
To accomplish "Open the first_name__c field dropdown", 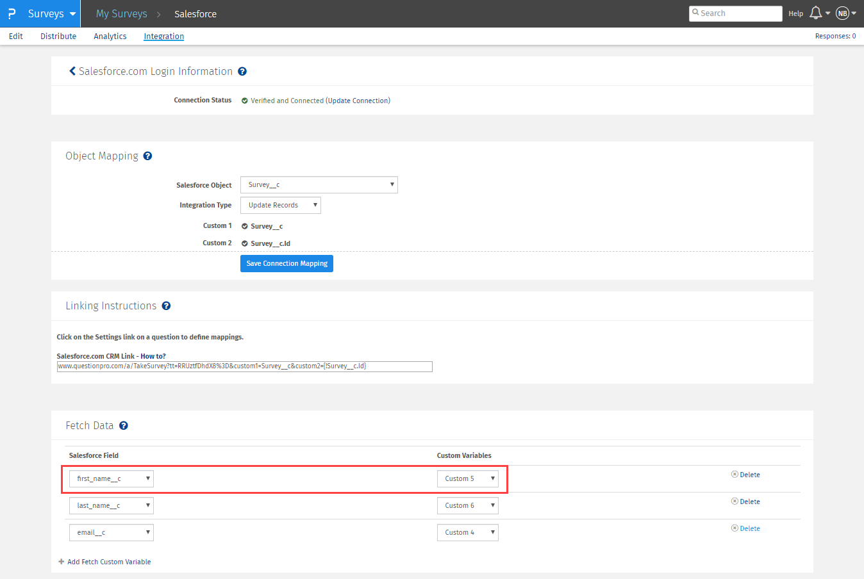I will tap(112, 479).
